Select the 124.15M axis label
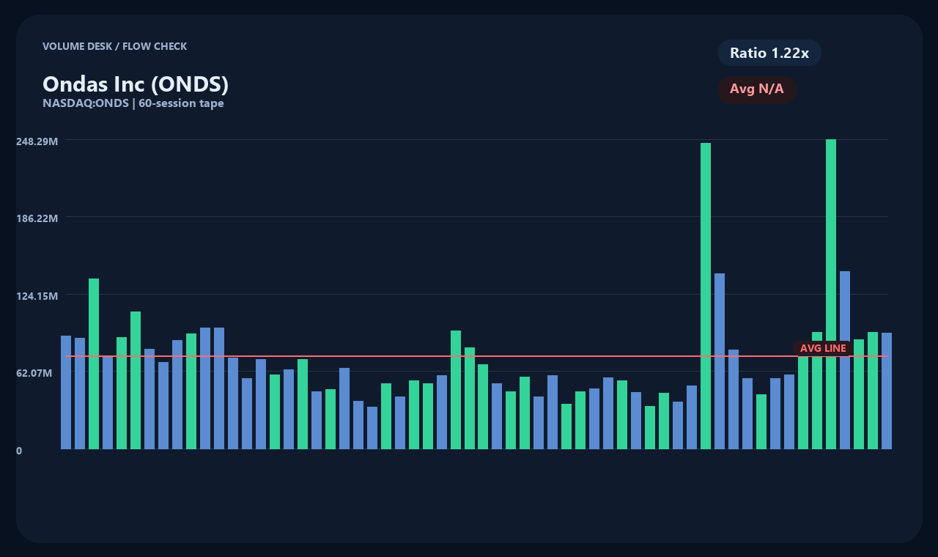The image size is (938, 557). point(37,296)
